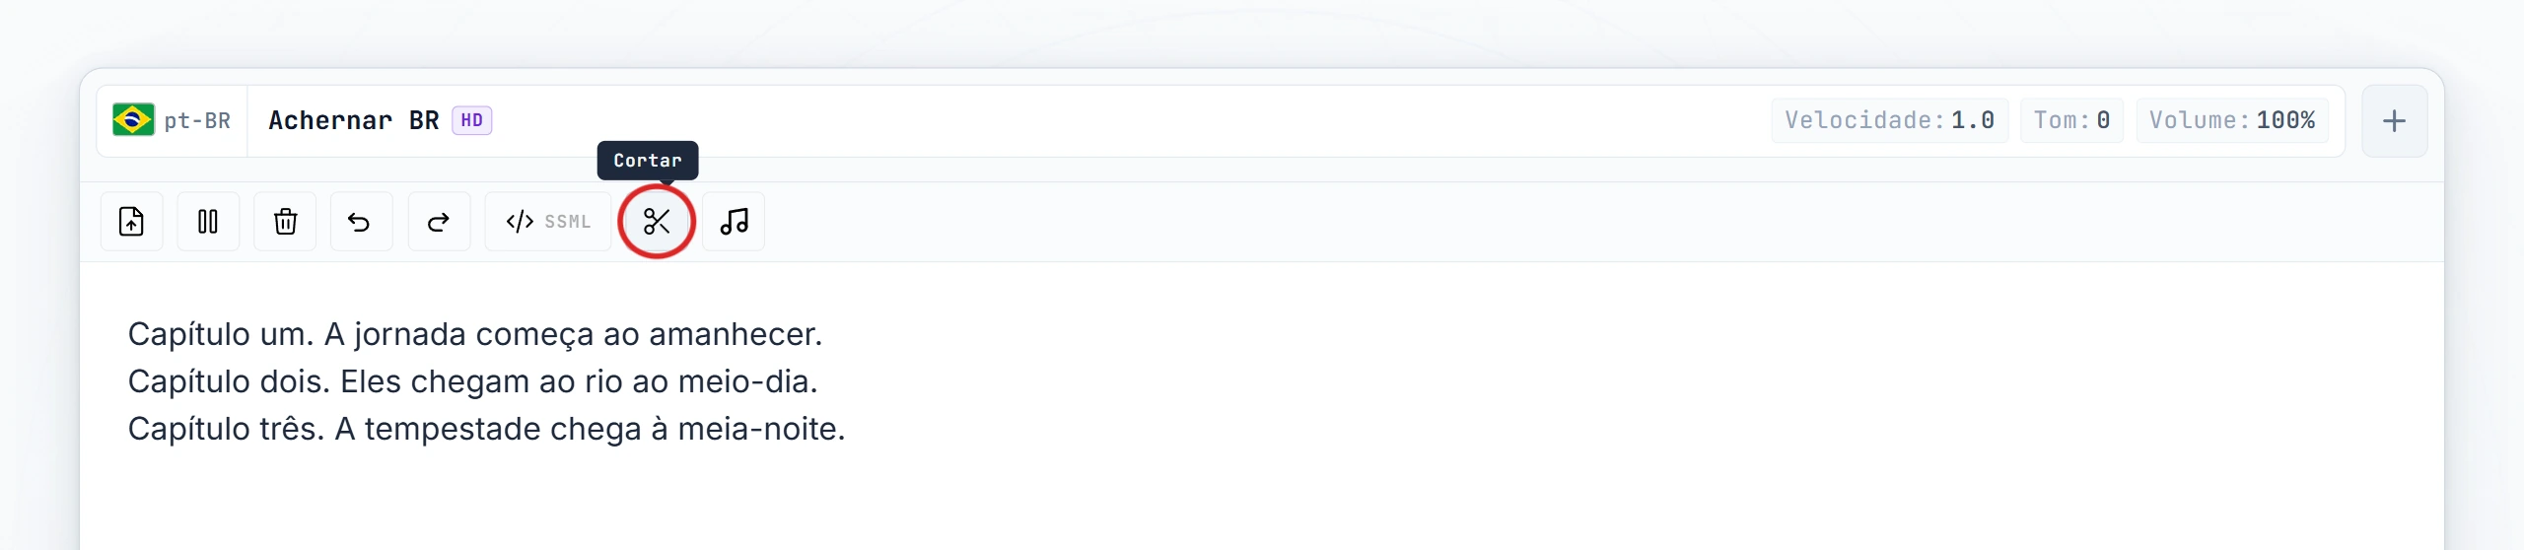Image resolution: width=2524 pixels, height=550 pixels.
Task: Select the Cortar scissors tool
Action: coord(657,222)
